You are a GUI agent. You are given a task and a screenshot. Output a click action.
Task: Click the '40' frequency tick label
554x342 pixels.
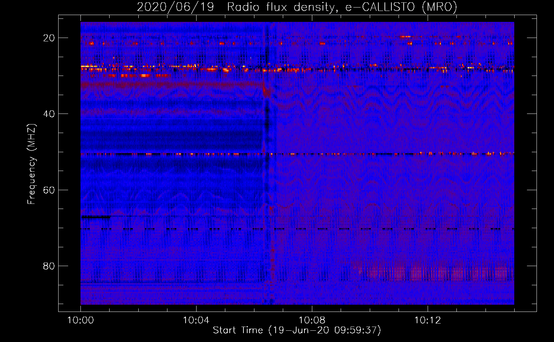(x=49, y=114)
